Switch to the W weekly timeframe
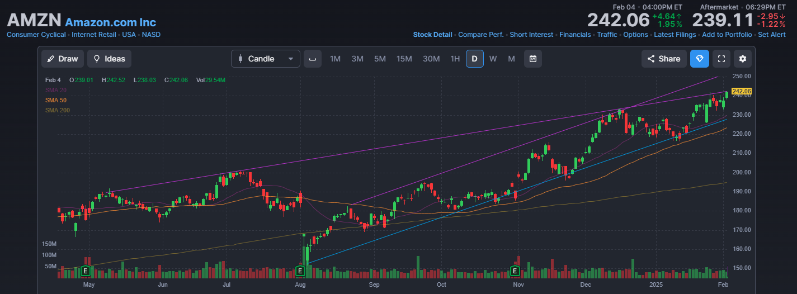 pyautogui.click(x=493, y=59)
